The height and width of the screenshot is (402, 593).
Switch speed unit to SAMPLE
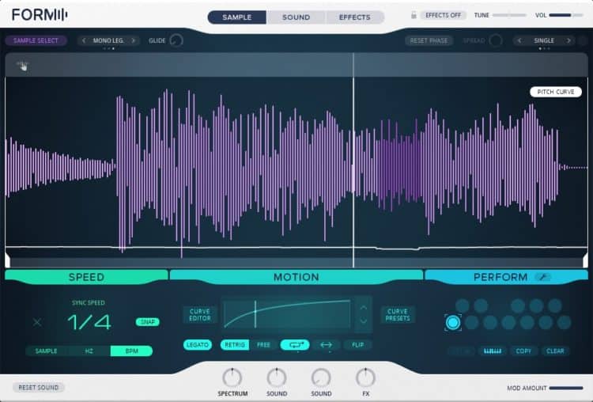pyautogui.click(x=46, y=351)
